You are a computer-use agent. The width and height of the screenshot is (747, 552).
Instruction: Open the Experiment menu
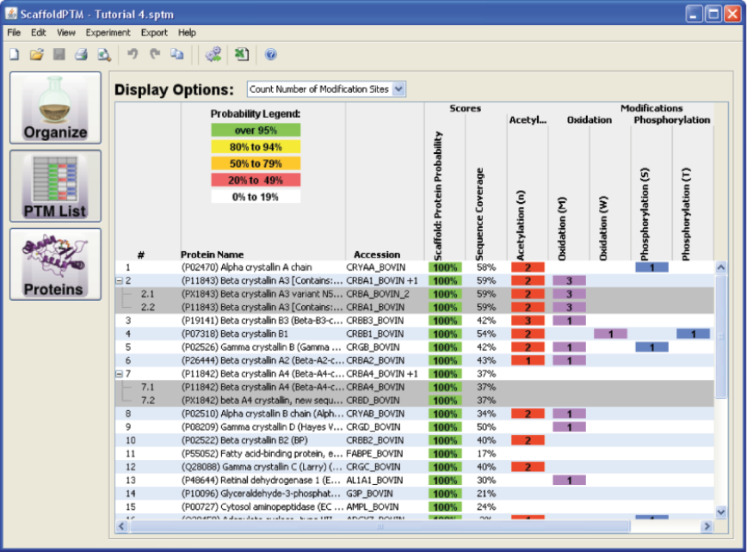click(x=108, y=33)
